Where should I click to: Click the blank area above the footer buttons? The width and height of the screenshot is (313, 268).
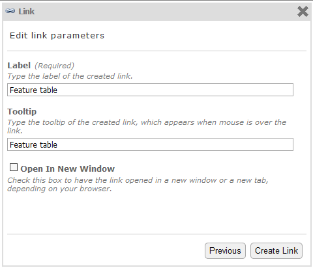tap(156, 213)
